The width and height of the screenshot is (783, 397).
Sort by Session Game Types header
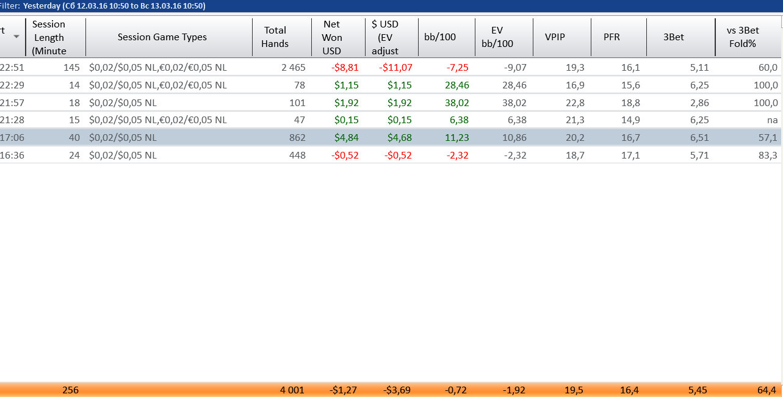point(169,37)
